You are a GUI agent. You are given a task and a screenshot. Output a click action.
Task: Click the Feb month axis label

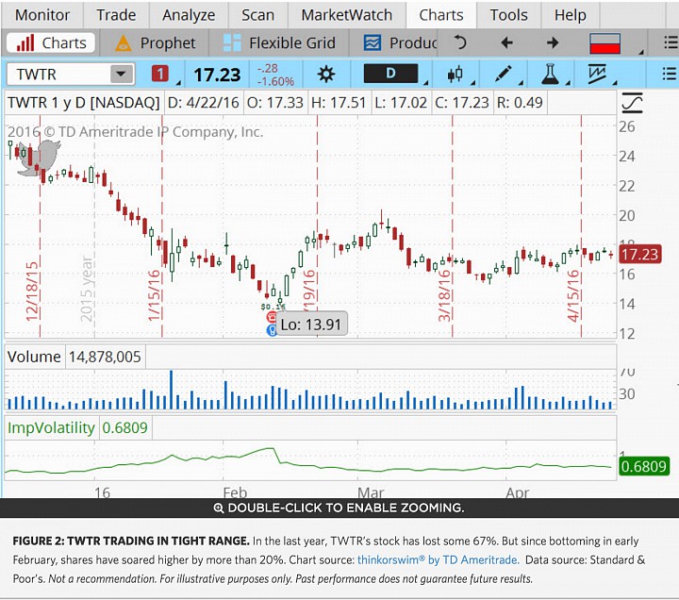click(235, 492)
